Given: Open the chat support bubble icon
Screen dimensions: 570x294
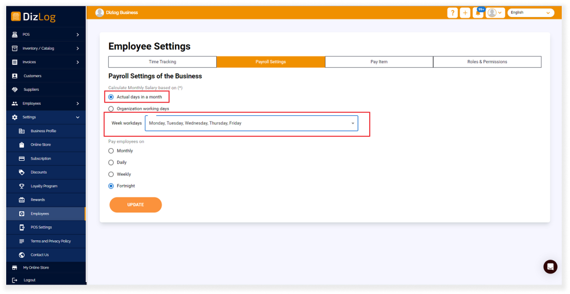Looking at the screenshot, I should point(550,267).
